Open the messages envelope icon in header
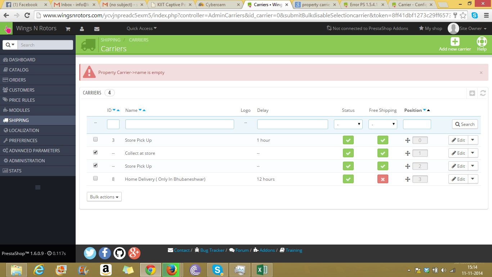Image resolution: width=492 pixels, height=277 pixels. pyautogui.click(x=97, y=29)
